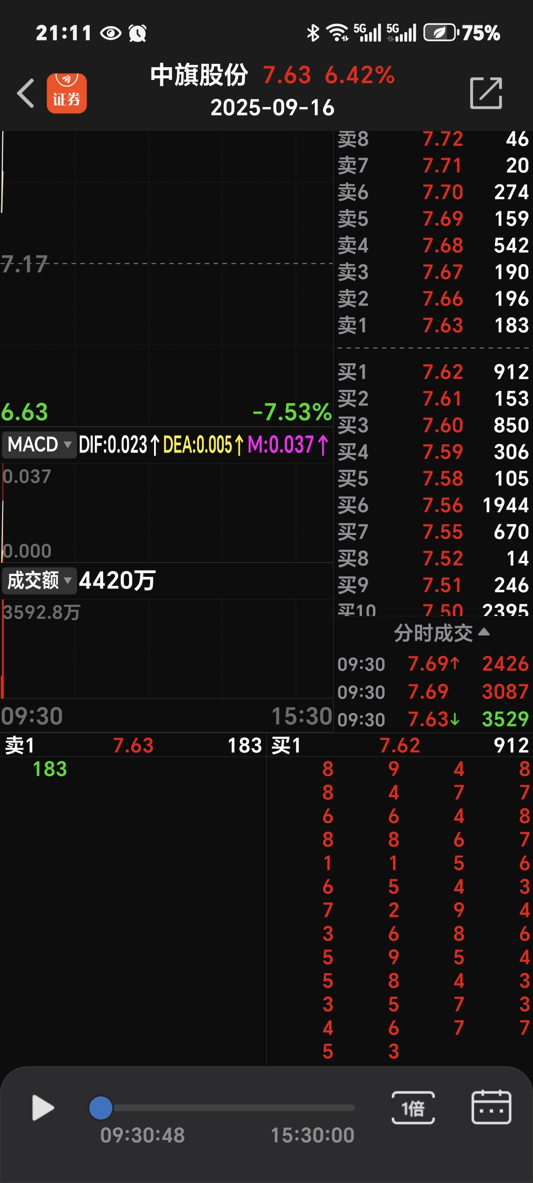The width and height of the screenshot is (533, 1183).
Task: Tap the trade tick with volume 3087
Action: tap(433, 691)
